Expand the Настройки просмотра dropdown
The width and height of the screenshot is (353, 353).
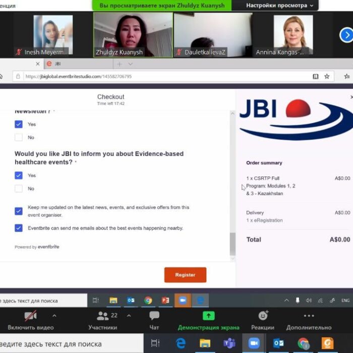[279, 6]
